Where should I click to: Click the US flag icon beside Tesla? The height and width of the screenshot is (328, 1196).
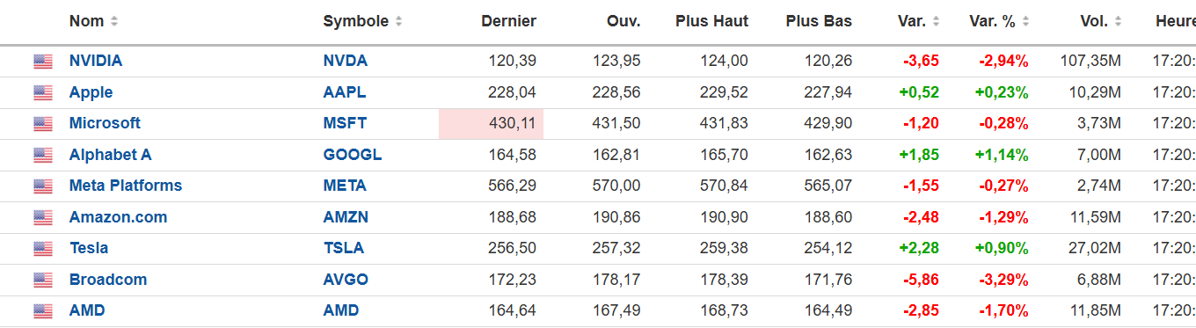43,249
